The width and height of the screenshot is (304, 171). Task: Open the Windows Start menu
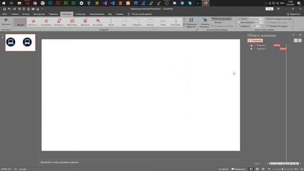4,3
